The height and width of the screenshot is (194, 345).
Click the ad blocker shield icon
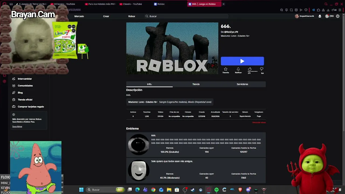coord(296,10)
